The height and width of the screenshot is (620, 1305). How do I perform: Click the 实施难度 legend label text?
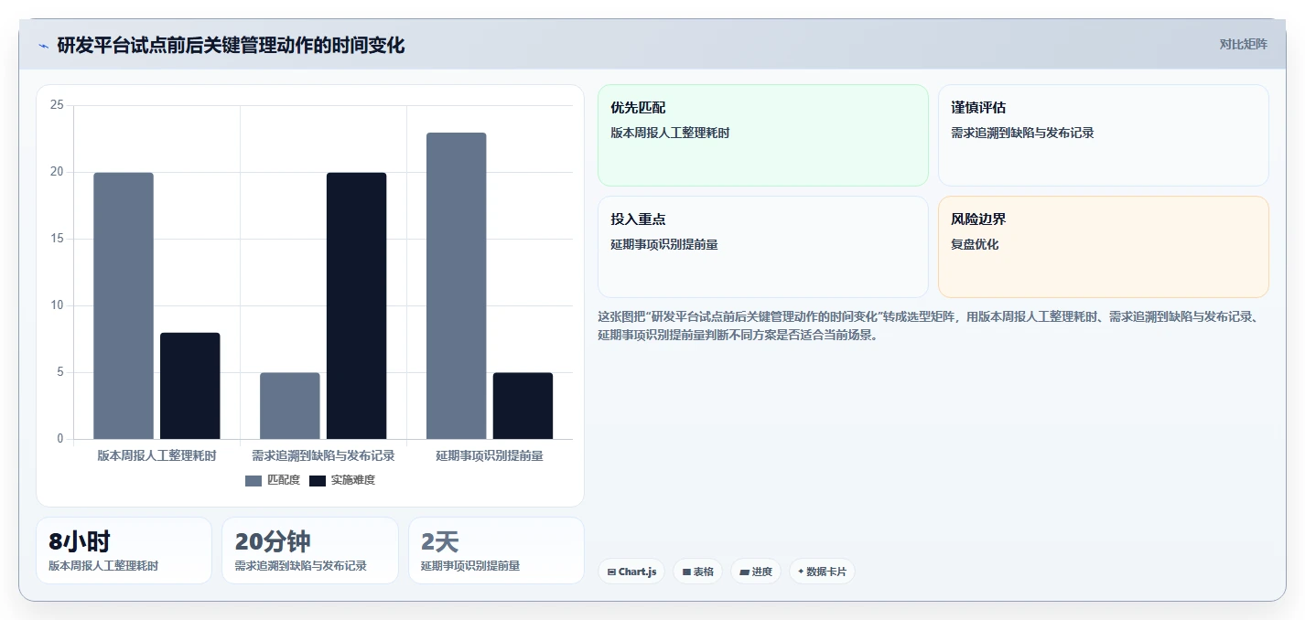pyautogui.click(x=353, y=480)
